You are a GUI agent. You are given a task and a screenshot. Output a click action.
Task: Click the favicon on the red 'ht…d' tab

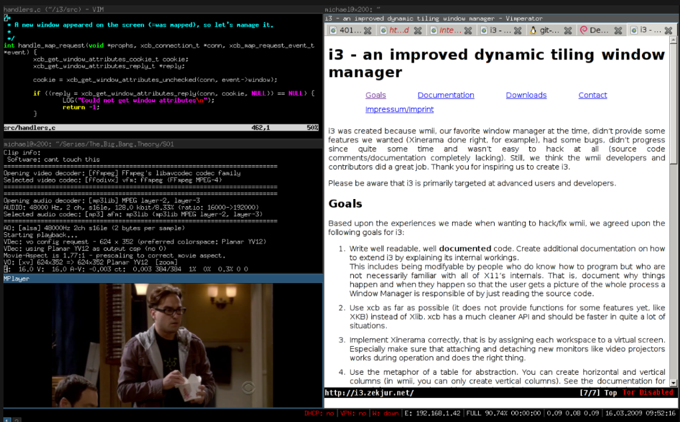pos(383,31)
